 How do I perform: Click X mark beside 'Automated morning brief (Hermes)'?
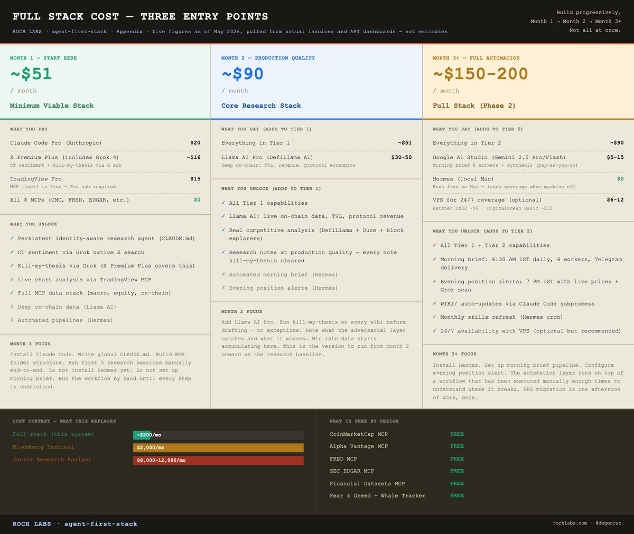tap(223, 274)
